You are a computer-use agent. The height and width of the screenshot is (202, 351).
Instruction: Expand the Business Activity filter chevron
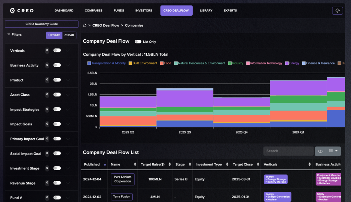click(x=68, y=65)
